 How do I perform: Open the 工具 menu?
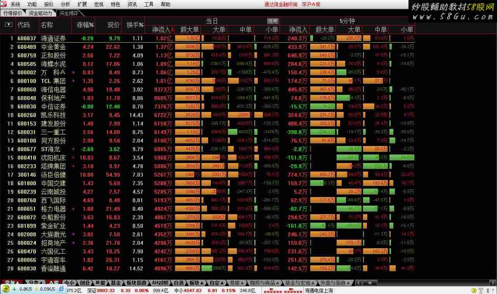[149, 4]
